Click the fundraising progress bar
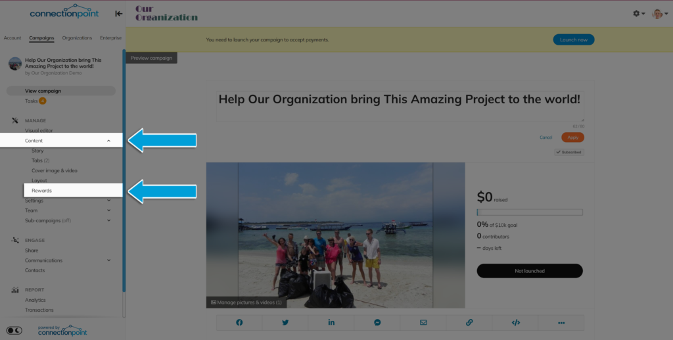This screenshot has width=673, height=340. [530, 212]
